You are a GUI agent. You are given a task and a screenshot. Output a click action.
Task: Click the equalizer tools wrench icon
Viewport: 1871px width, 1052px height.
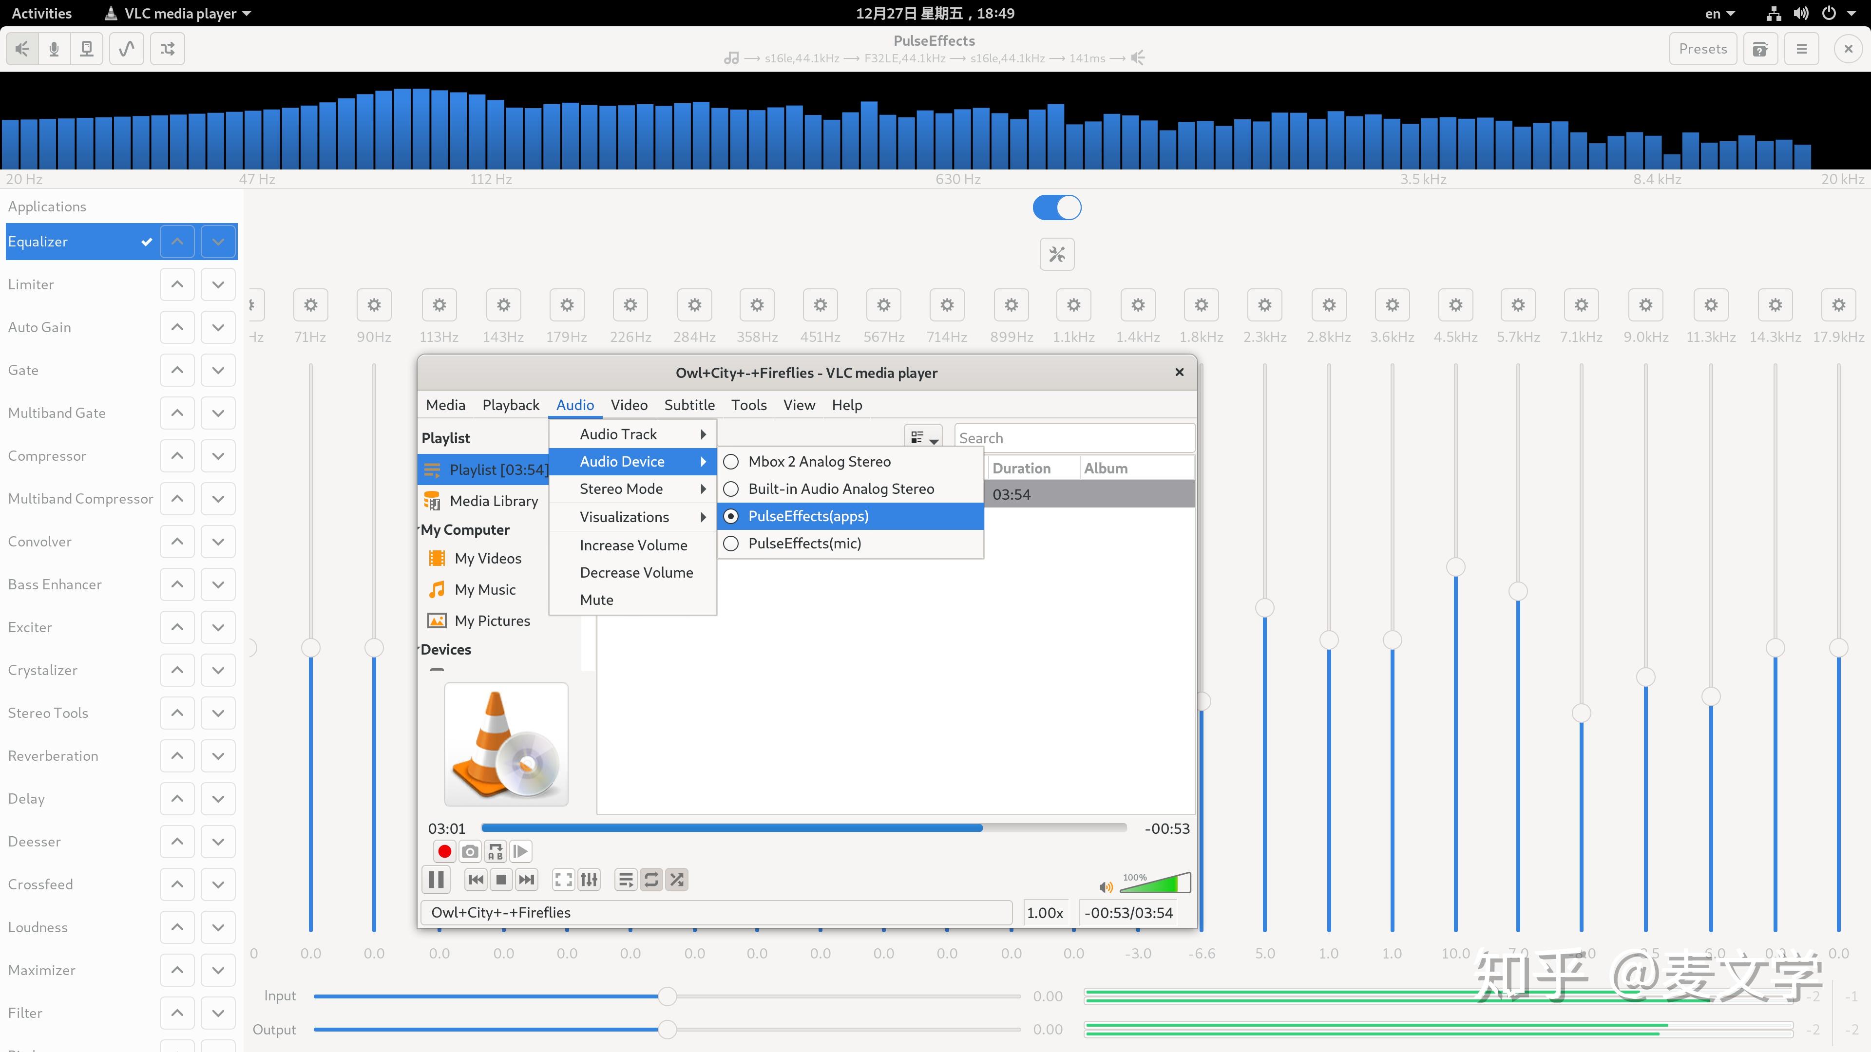coord(1057,254)
